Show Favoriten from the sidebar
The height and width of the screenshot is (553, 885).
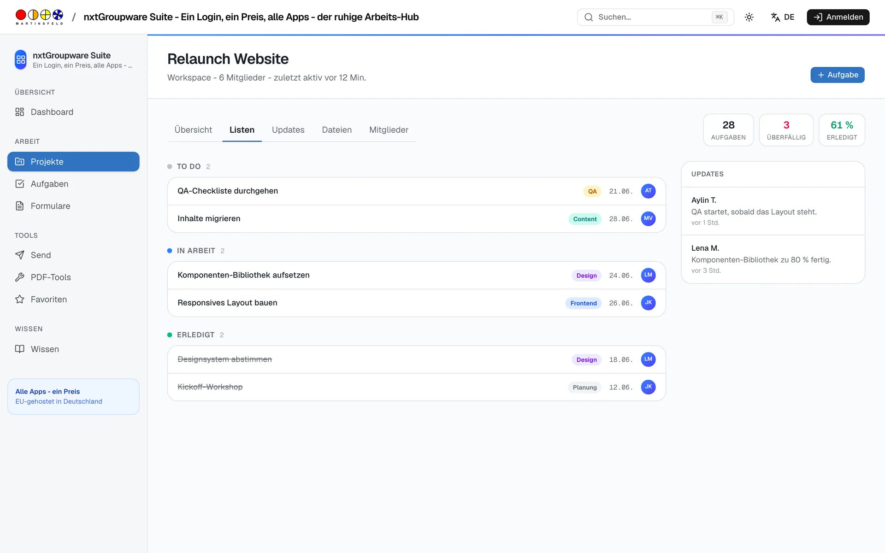[73, 300]
